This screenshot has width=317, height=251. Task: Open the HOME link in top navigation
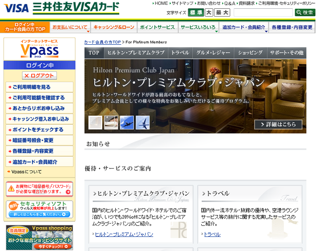161,3
